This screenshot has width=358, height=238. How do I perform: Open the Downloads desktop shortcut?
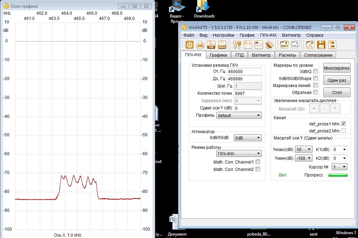(x=204, y=9)
